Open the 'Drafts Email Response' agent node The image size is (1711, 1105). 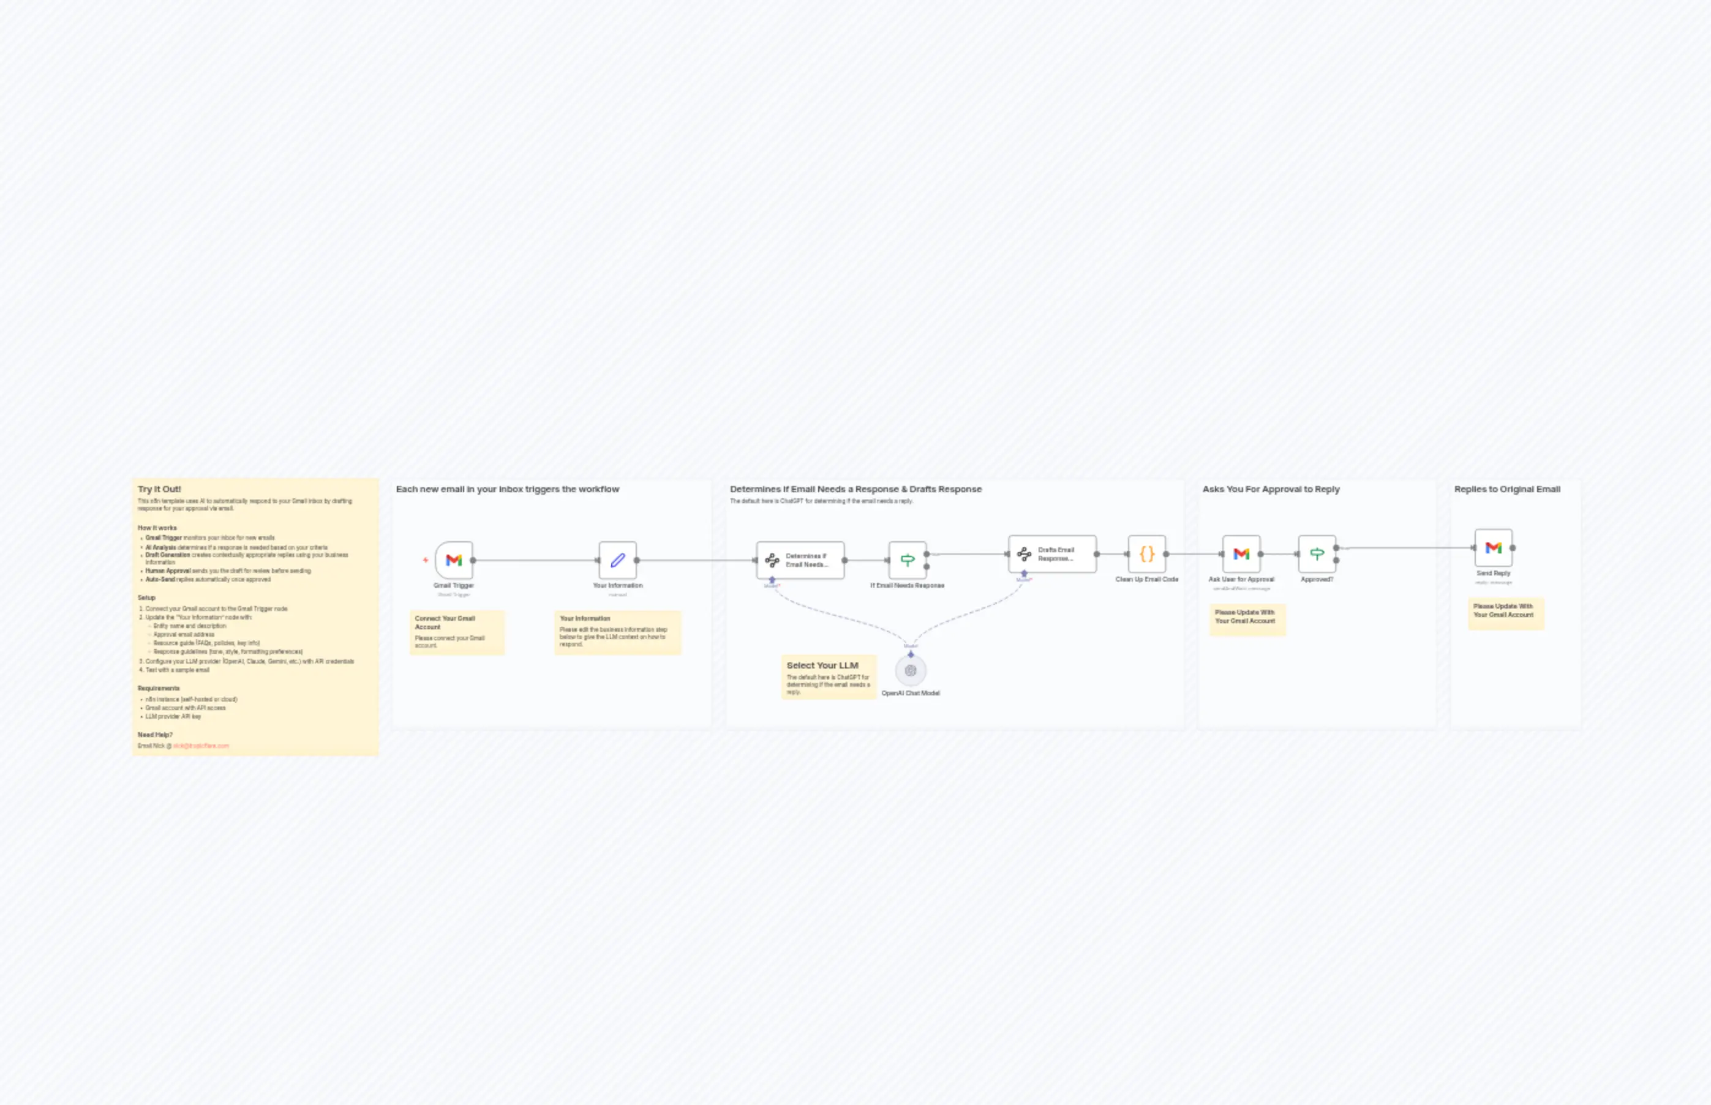tap(1052, 553)
